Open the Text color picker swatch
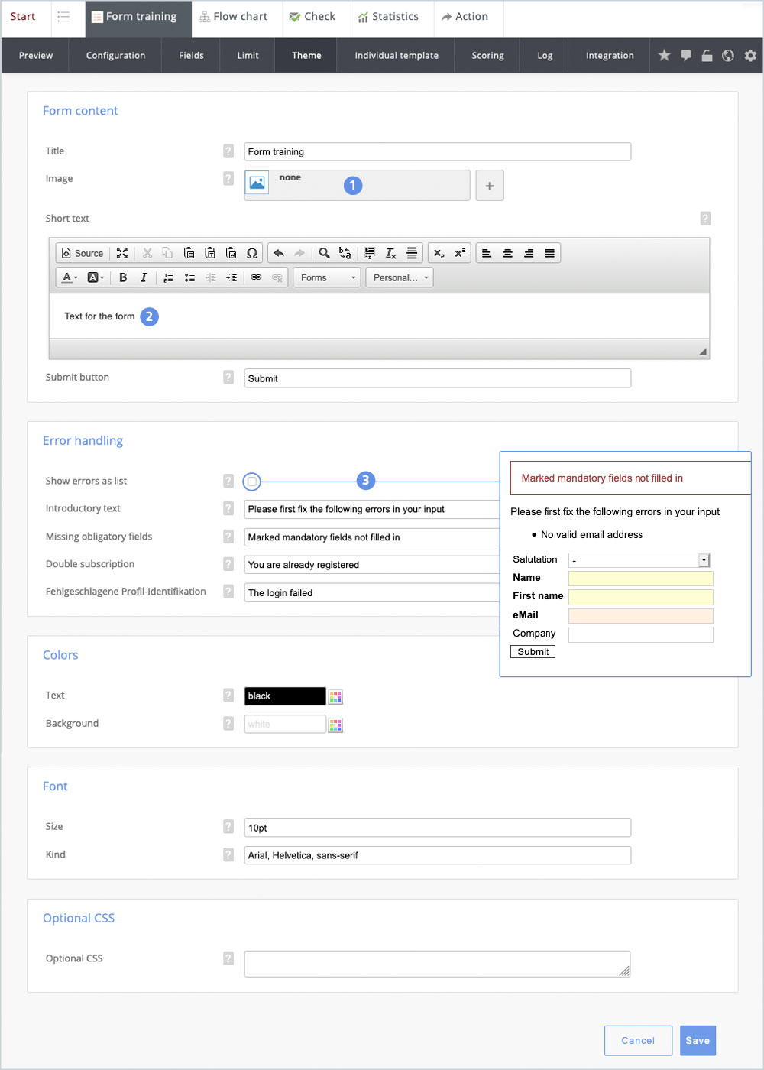 (335, 696)
